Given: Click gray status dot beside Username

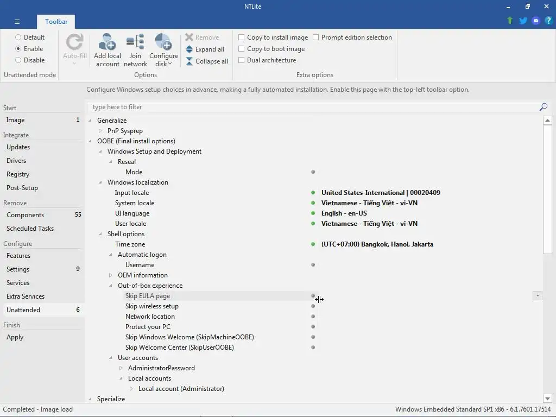Looking at the screenshot, I should [313, 265].
